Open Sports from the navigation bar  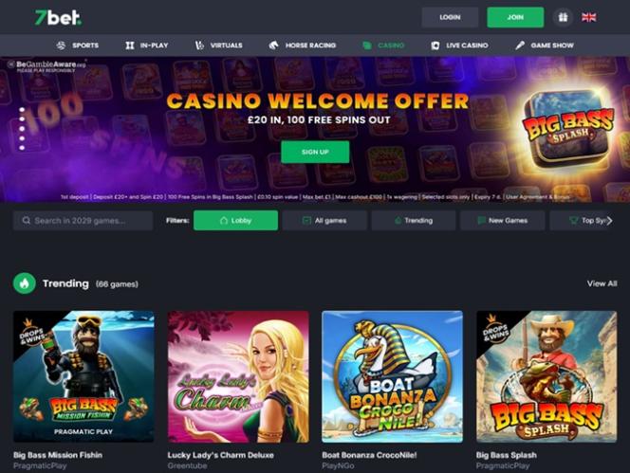click(78, 45)
